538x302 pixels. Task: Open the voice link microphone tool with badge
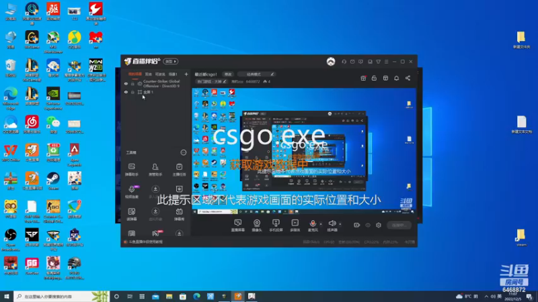[x=132, y=191]
